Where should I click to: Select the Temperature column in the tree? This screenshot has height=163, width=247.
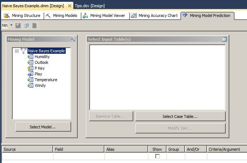pyautogui.click(x=46, y=80)
